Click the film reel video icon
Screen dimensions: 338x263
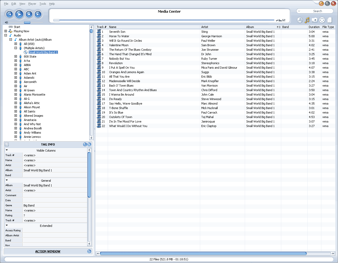[x=322, y=20]
